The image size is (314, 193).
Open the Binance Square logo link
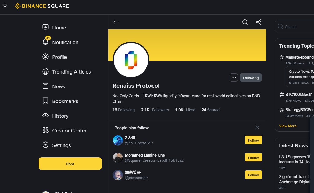(42, 6)
